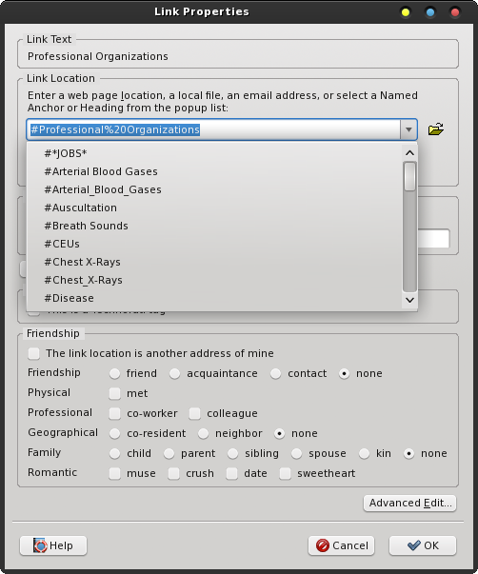Screen dimensions: 478x574
Task: Click the scroll up arrow in list
Action: point(409,153)
